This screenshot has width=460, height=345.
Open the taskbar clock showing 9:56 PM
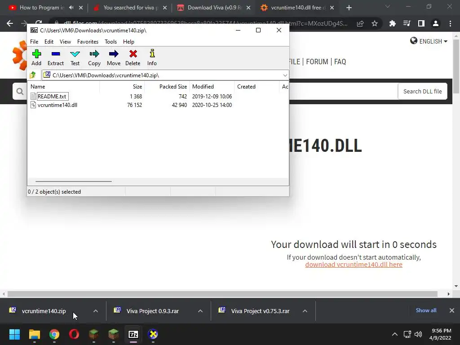(x=440, y=334)
